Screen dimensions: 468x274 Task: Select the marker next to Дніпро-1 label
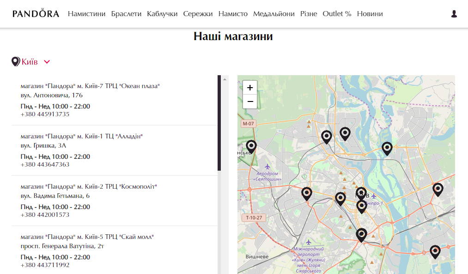point(362,207)
